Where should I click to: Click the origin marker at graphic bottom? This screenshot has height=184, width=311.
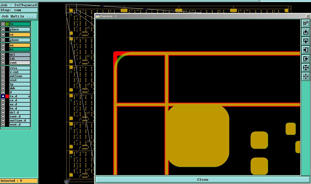tap(67, 181)
